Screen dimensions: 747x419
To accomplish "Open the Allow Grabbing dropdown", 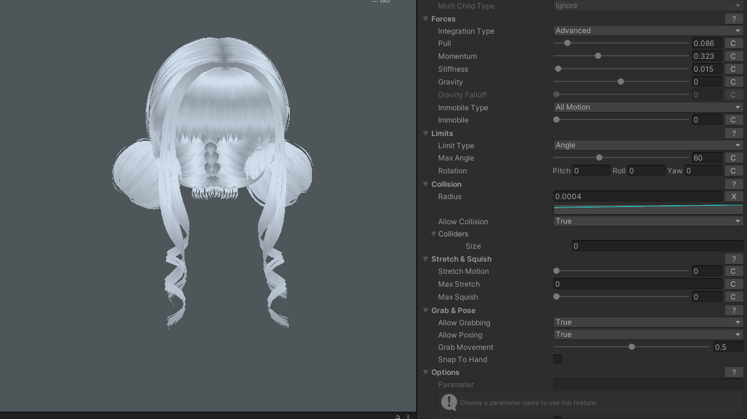I will pos(648,322).
